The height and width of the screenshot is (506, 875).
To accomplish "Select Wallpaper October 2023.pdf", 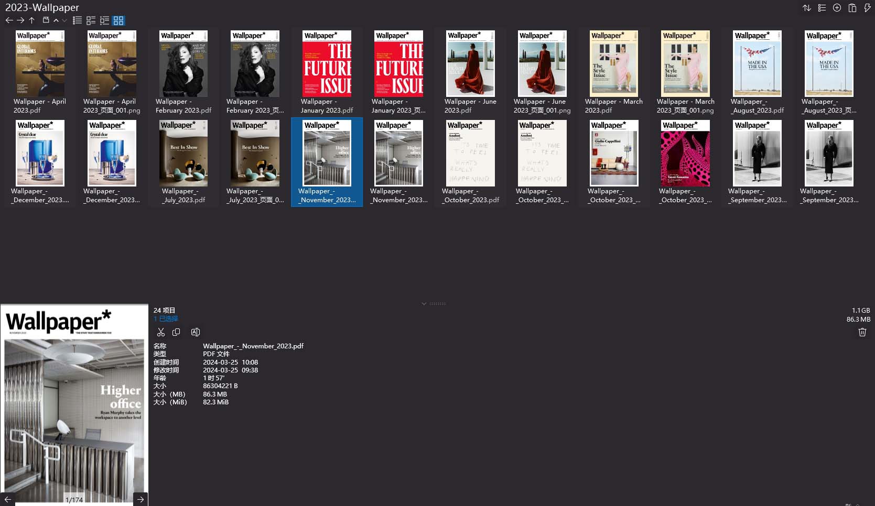I will tap(470, 162).
